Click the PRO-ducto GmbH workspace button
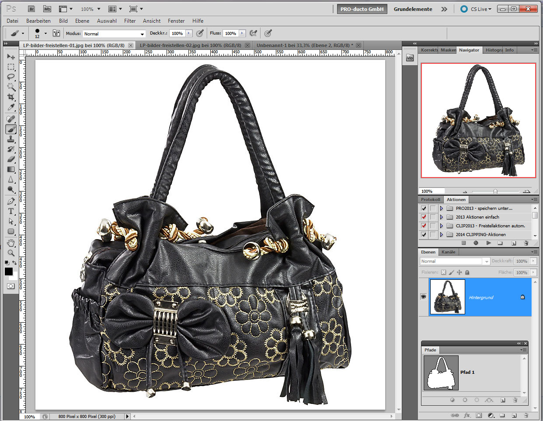Image resolution: width=543 pixels, height=421 pixels. point(362,9)
